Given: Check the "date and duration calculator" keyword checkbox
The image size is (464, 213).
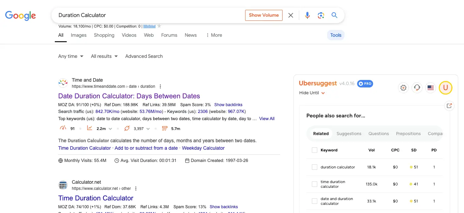Looking at the screenshot, I should coord(315,201).
